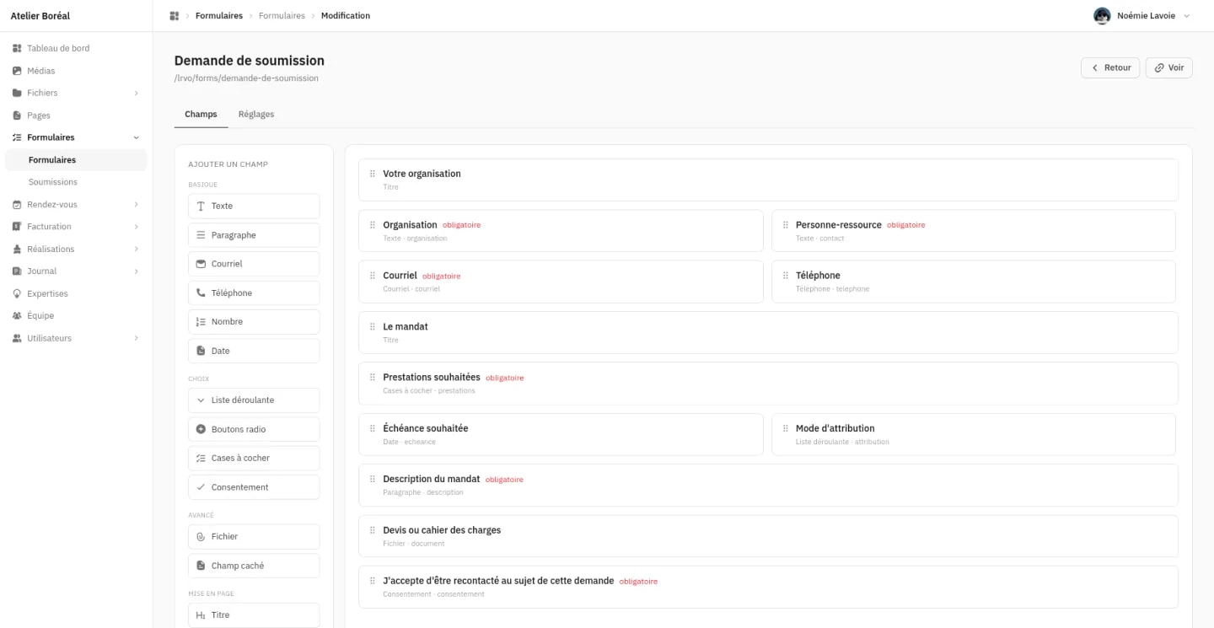Expand the Facturation menu chevron
Screen dimensions: 1214x628
point(137,227)
